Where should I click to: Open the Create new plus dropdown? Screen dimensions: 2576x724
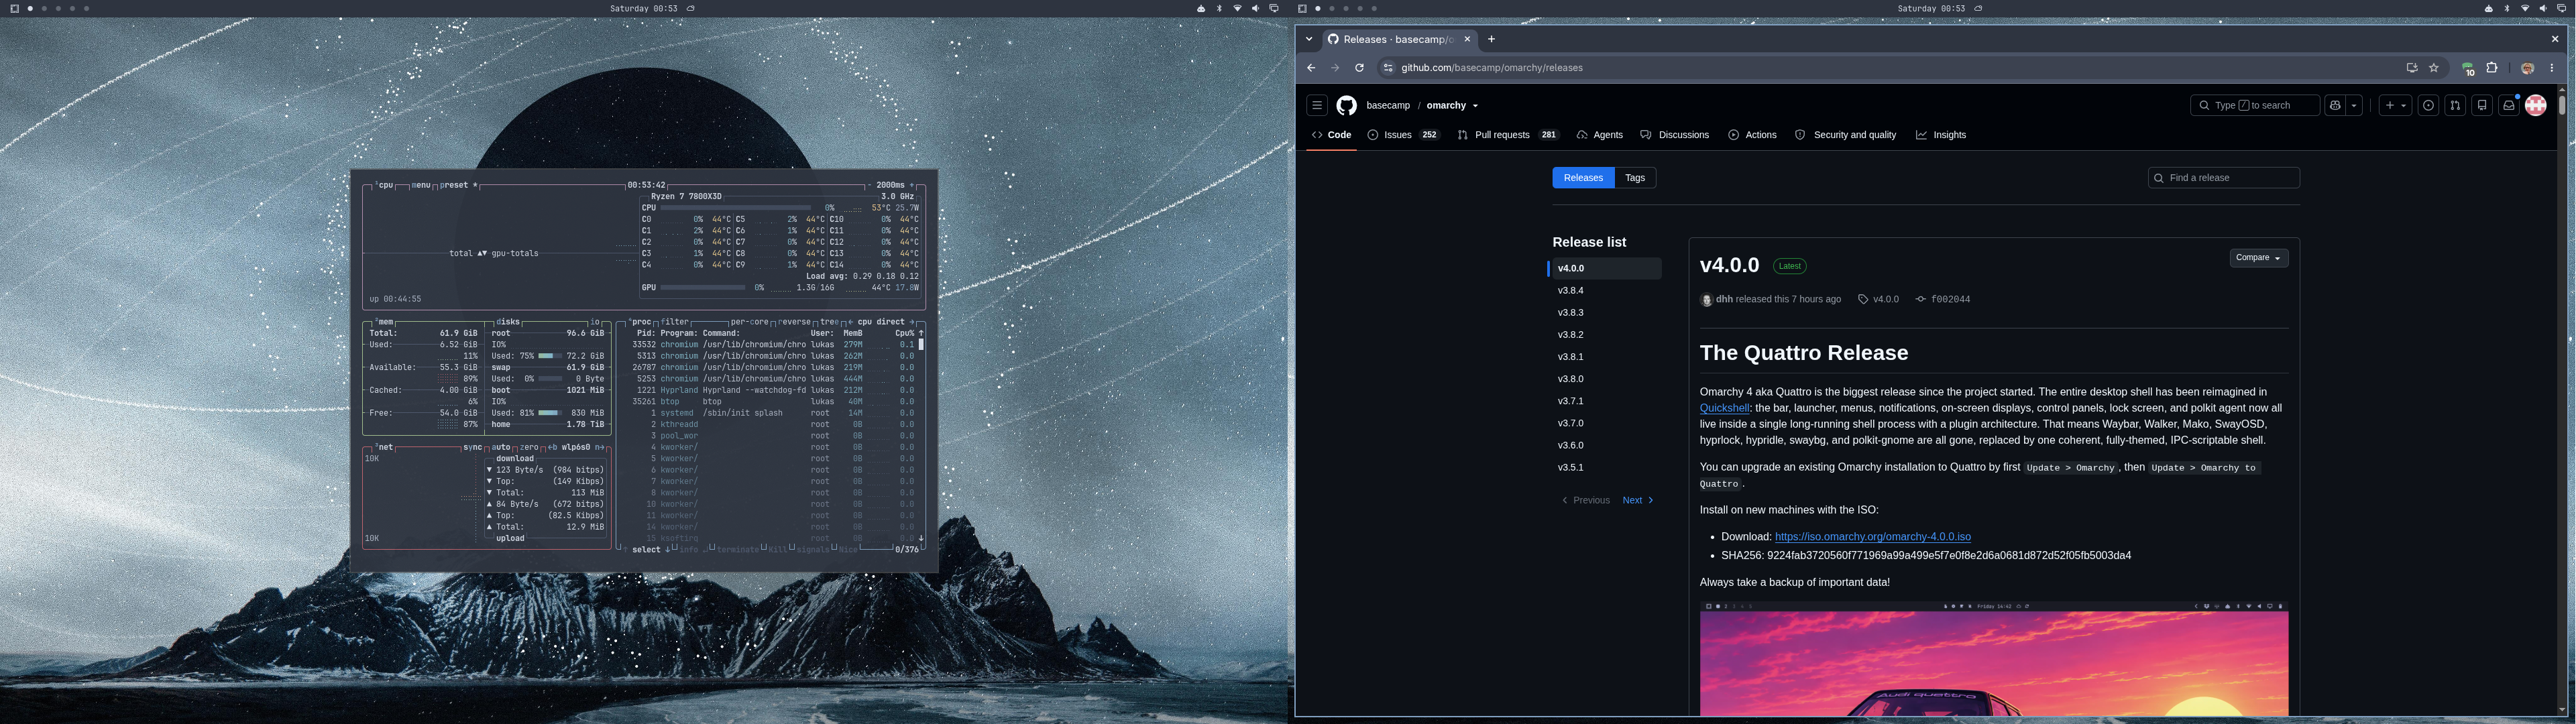(2395, 105)
